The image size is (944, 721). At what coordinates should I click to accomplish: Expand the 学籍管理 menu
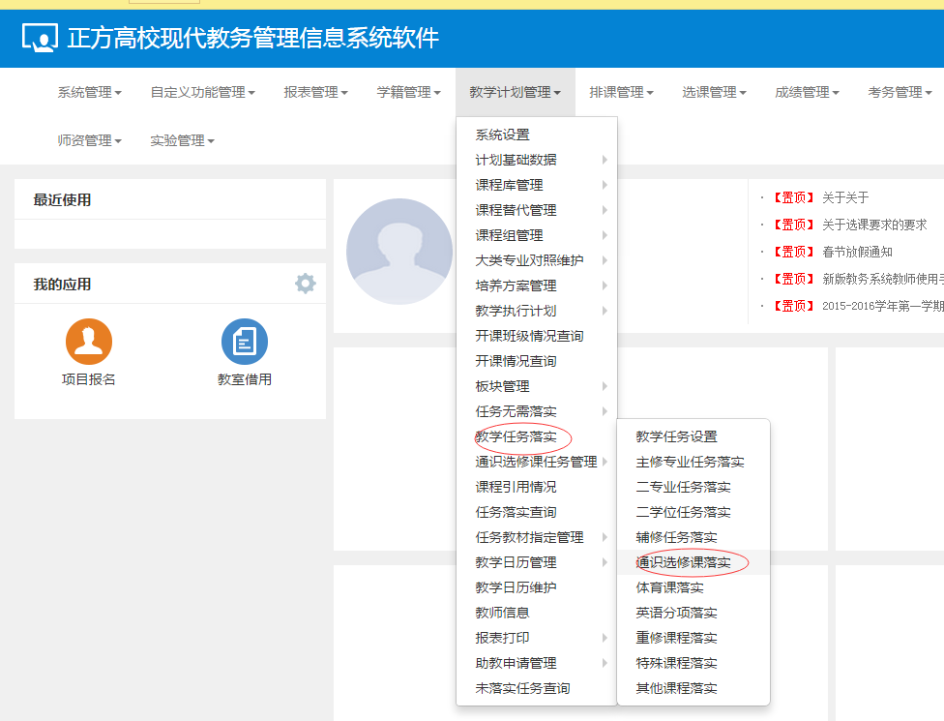tap(408, 92)
